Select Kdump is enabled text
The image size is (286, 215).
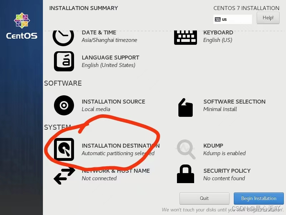pyautogui.click(x=225, y=153)
